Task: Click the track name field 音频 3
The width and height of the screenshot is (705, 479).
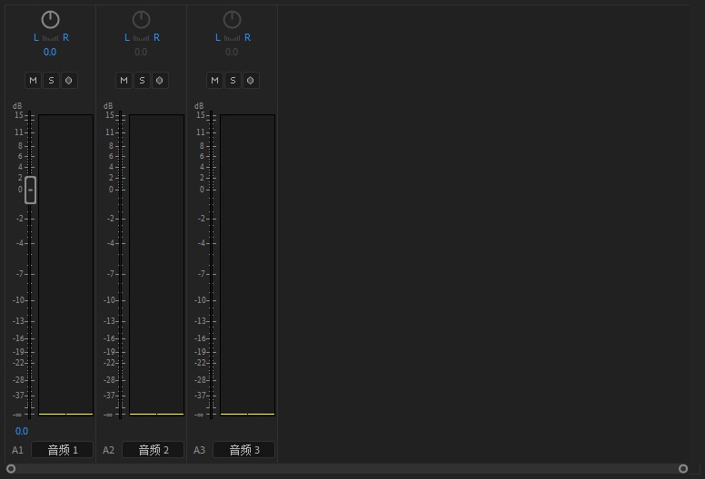Action: pyautogui.click(x=244, y=450)
